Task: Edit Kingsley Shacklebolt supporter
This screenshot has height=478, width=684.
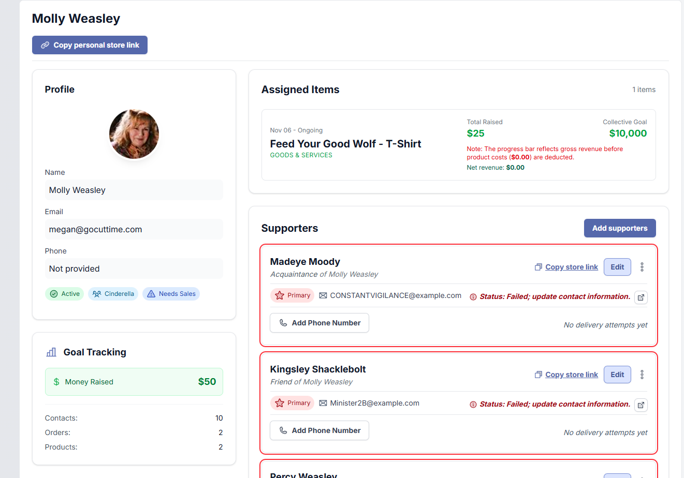Action: tap(617, 375)
